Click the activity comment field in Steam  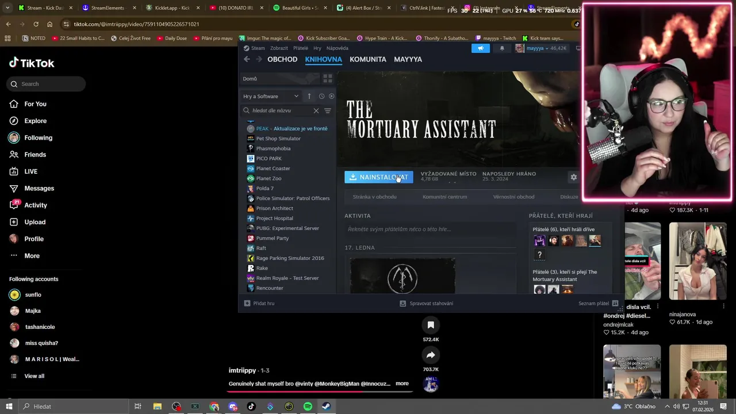pos(430,229)
